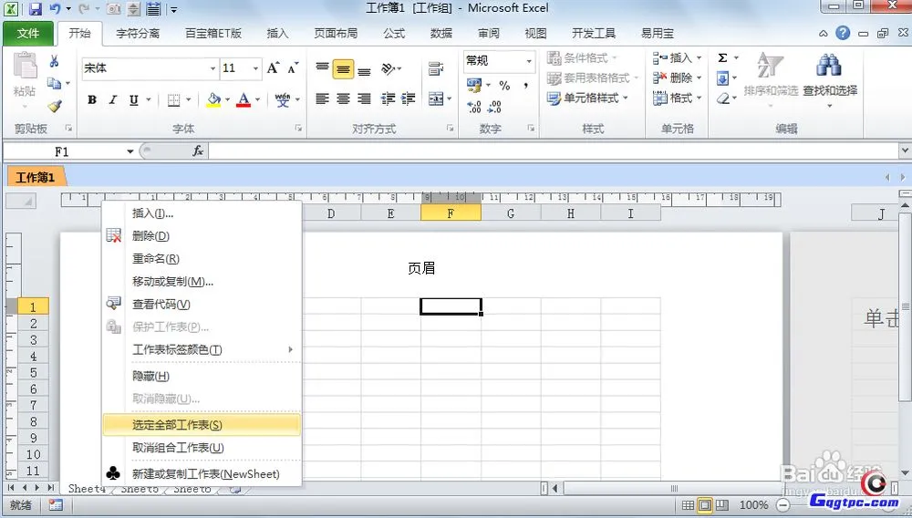Toggle Italic formatting
The height and width of the screenshot is (518, 912).
pyautogui.click(x=113, y=99)
